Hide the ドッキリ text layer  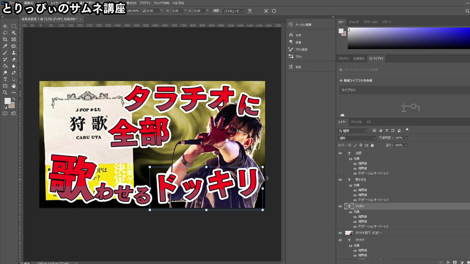[x=340, y=206]
